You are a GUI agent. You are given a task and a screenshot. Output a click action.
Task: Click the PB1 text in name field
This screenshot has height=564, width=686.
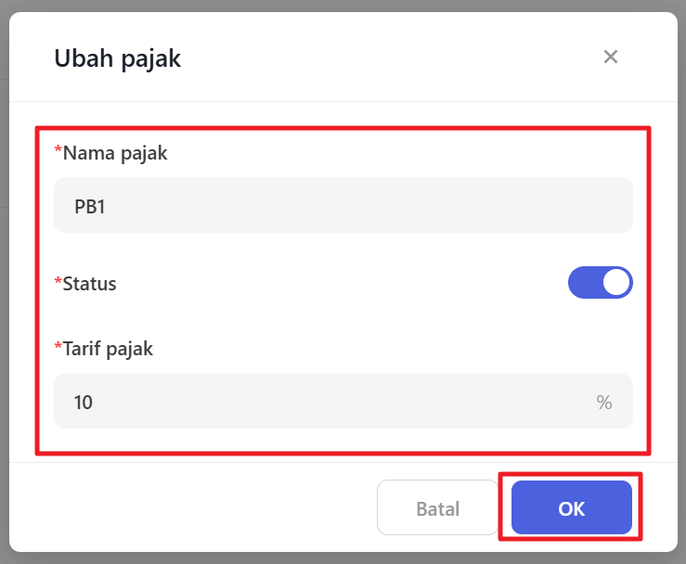[90, 206]
